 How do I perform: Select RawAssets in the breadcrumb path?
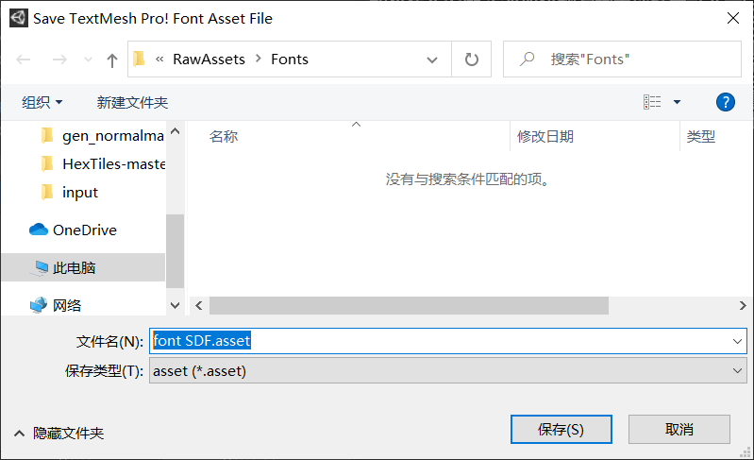[209, 60]
